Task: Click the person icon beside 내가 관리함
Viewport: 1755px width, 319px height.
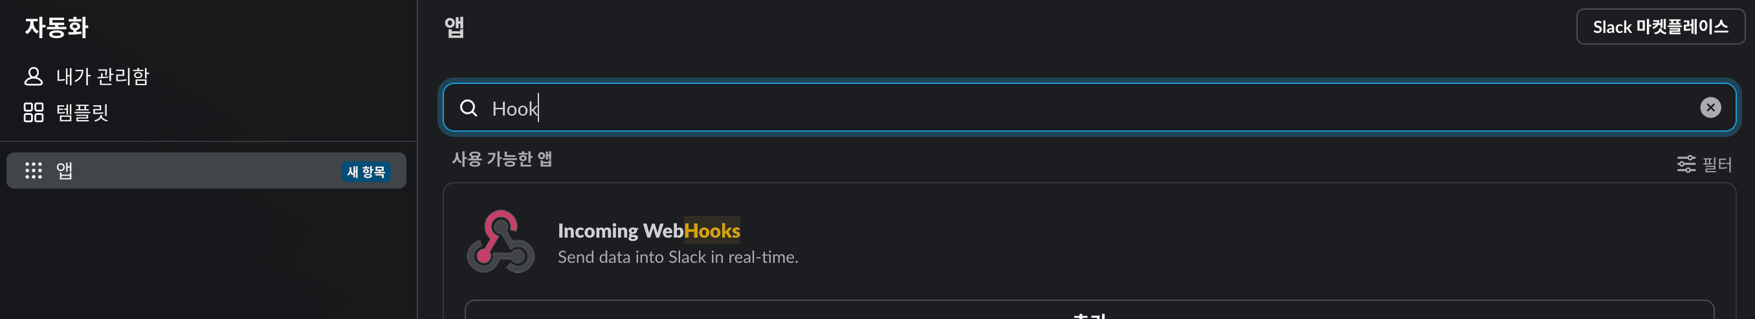Action: [34, 76]
